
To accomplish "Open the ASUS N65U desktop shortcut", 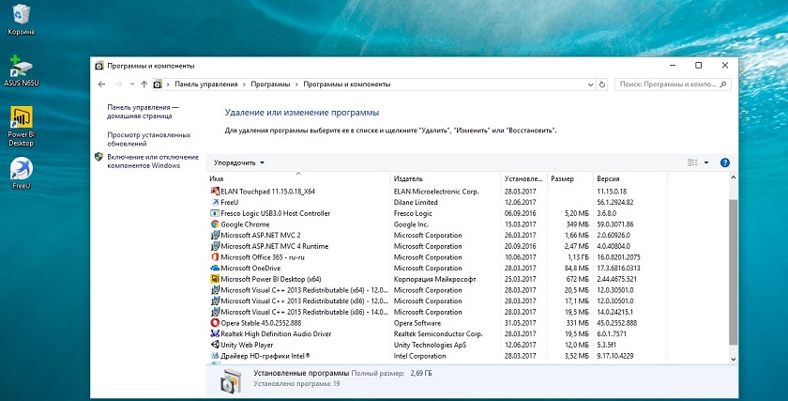I will (x=21, y=70).
